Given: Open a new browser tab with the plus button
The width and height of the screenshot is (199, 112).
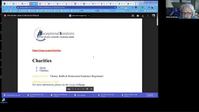Looking at the screenshot, I should point(137,4).
